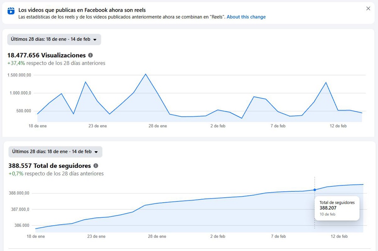Click '12 de feb' on the followers chart axis
The height and width of the screenshot is (251, 378).
coord(339,236)
